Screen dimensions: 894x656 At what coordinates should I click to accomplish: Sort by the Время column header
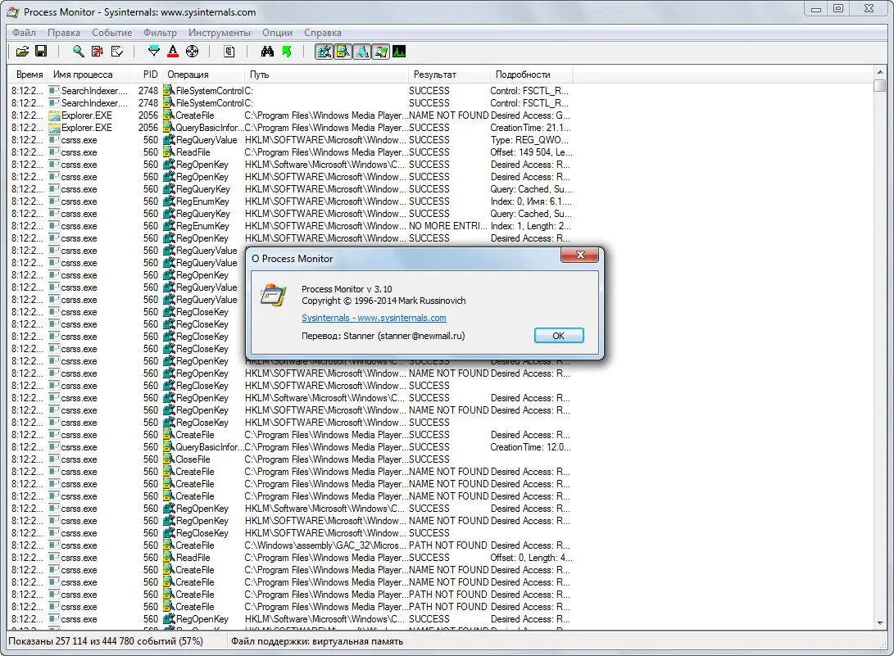point(29,74)
